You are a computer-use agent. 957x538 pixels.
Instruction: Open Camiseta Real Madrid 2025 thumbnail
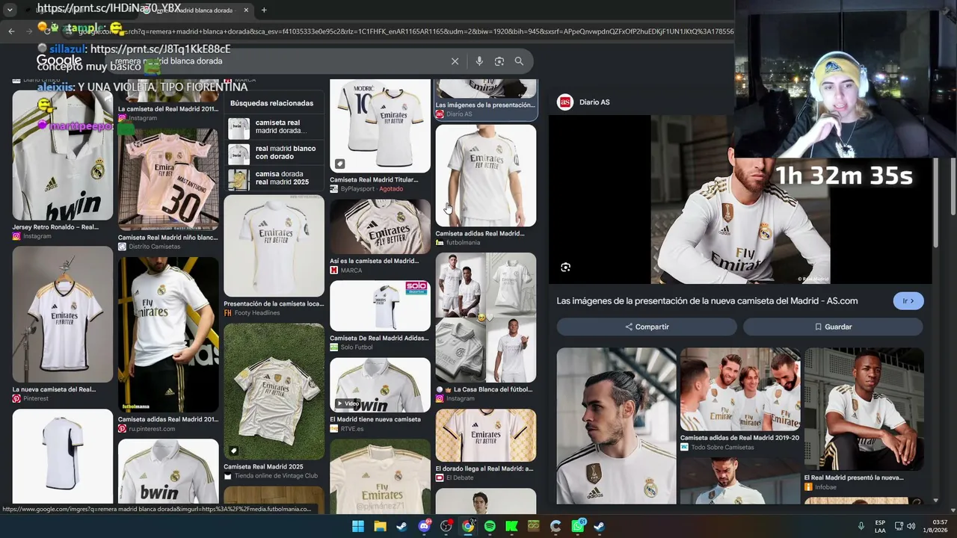[x=274, y=392]
